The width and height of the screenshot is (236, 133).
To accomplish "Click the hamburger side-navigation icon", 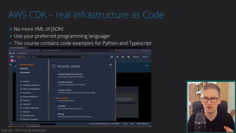I will 11,65.
